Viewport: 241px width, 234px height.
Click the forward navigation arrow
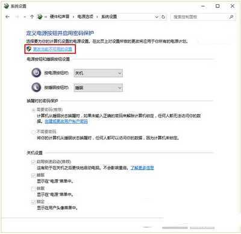(x=17, y=17)
